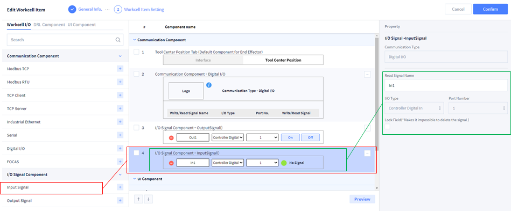The width and height of the screenshot is (511, 211).
Task: Click the Preview button
Action: pos(362,199)
